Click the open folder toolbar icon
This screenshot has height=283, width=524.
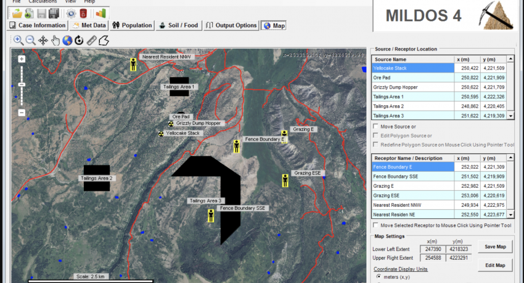(x=17, y=13)
